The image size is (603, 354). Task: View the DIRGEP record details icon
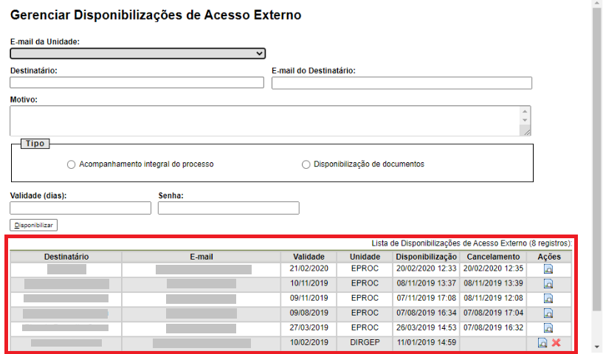pyautogui.click(x=542, y=343)
